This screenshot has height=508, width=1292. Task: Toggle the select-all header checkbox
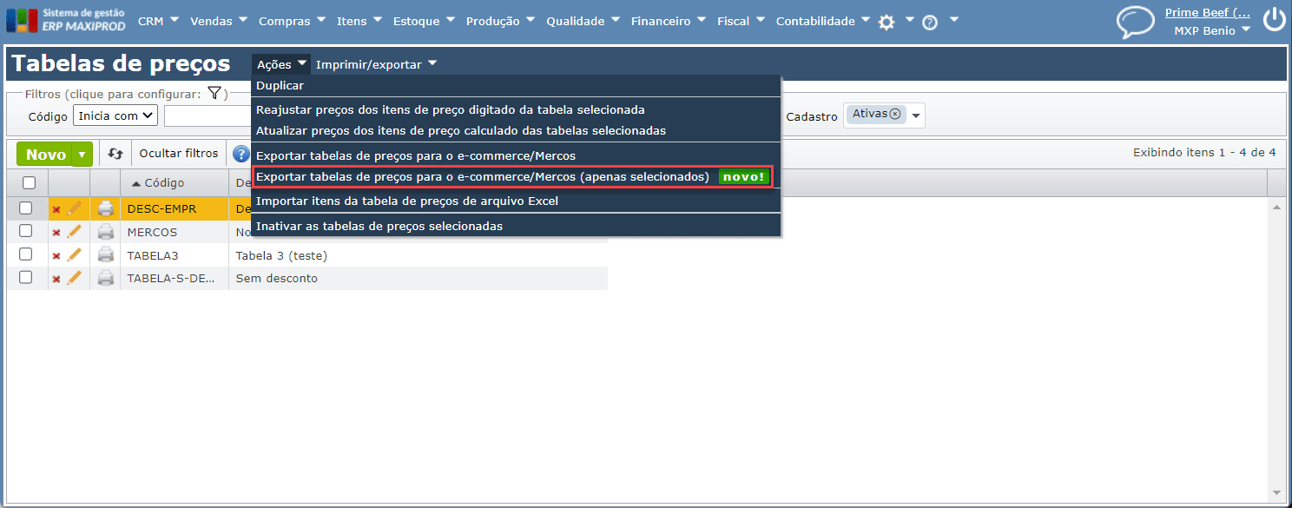29,183
